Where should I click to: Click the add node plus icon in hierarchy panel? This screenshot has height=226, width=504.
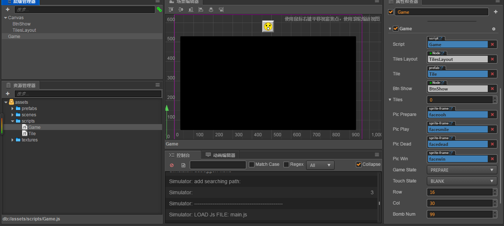(7, 10)
